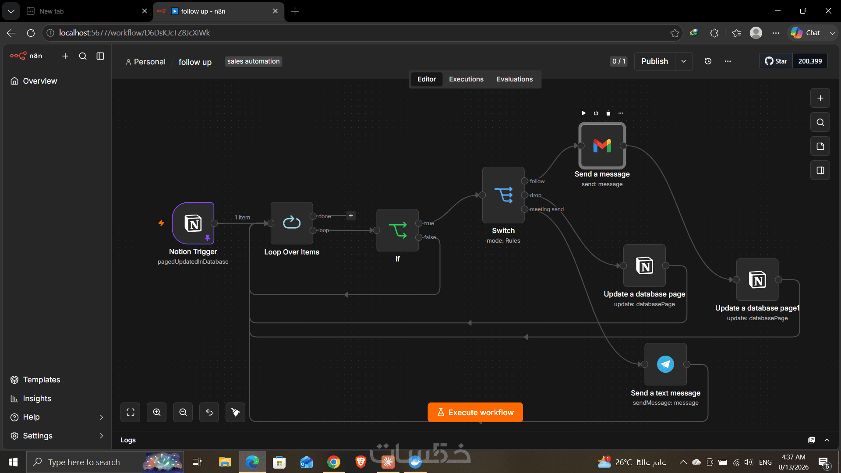Delete the Send a message node using trash icon
This screenshot has height=473, width=841.
[x=608, y=113]
